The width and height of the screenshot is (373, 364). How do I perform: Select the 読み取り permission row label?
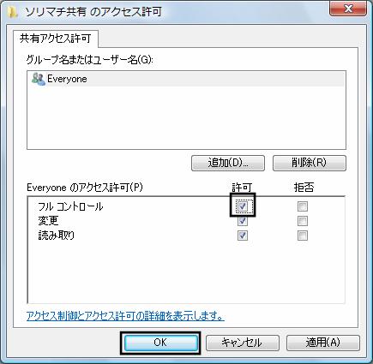click(x=57, y=236)
